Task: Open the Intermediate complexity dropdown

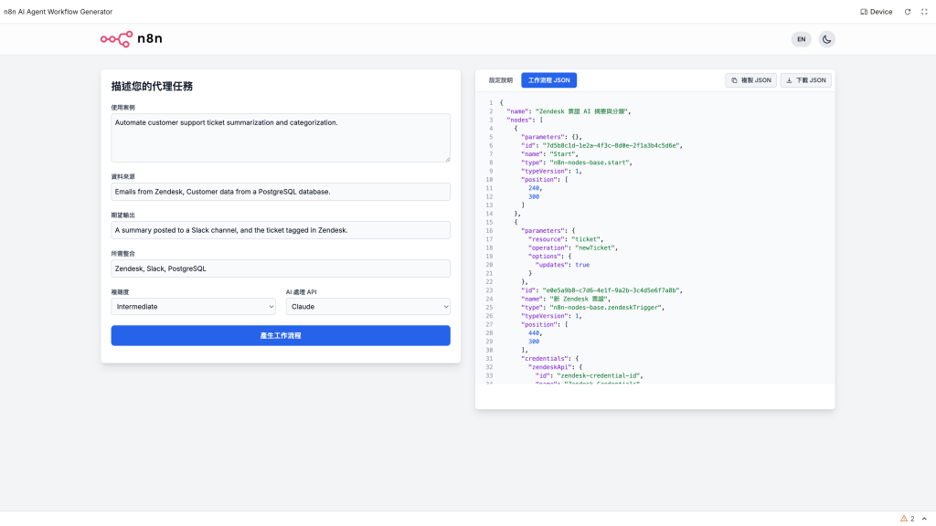Action: [194, 307]
